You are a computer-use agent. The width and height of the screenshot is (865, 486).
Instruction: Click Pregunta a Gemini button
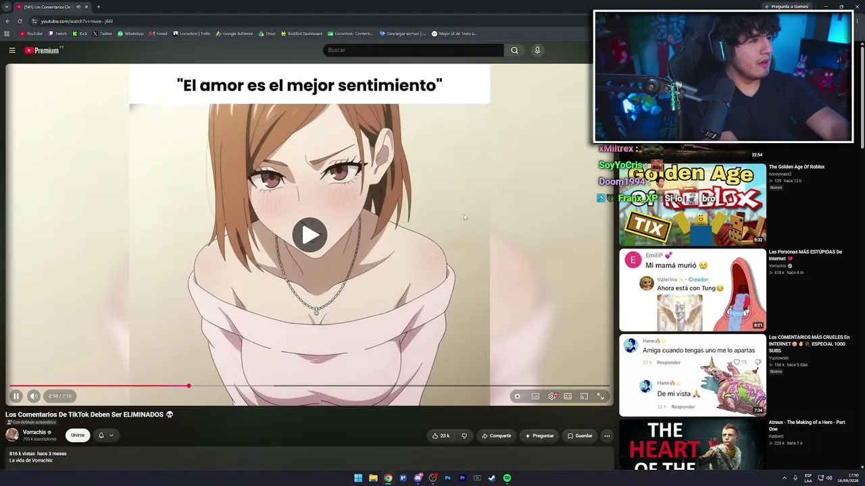pyautogui.click(x=786, y=7)
